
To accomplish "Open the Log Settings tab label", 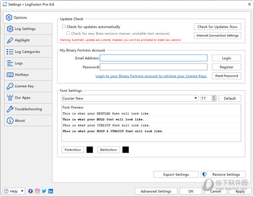I will [x=25, y=29].
